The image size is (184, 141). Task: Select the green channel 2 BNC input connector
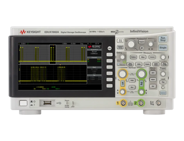click(141, 103)
